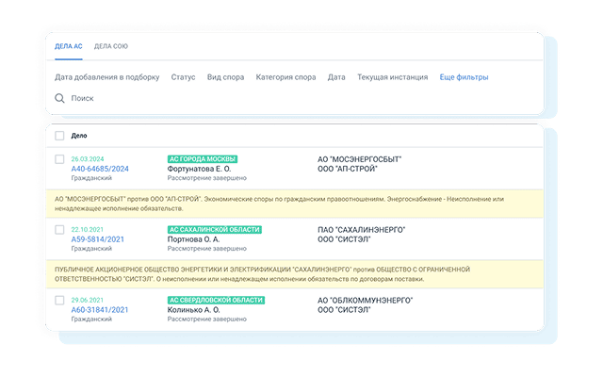Check the box for case А40-64685/2024

(x=60, y=159)
